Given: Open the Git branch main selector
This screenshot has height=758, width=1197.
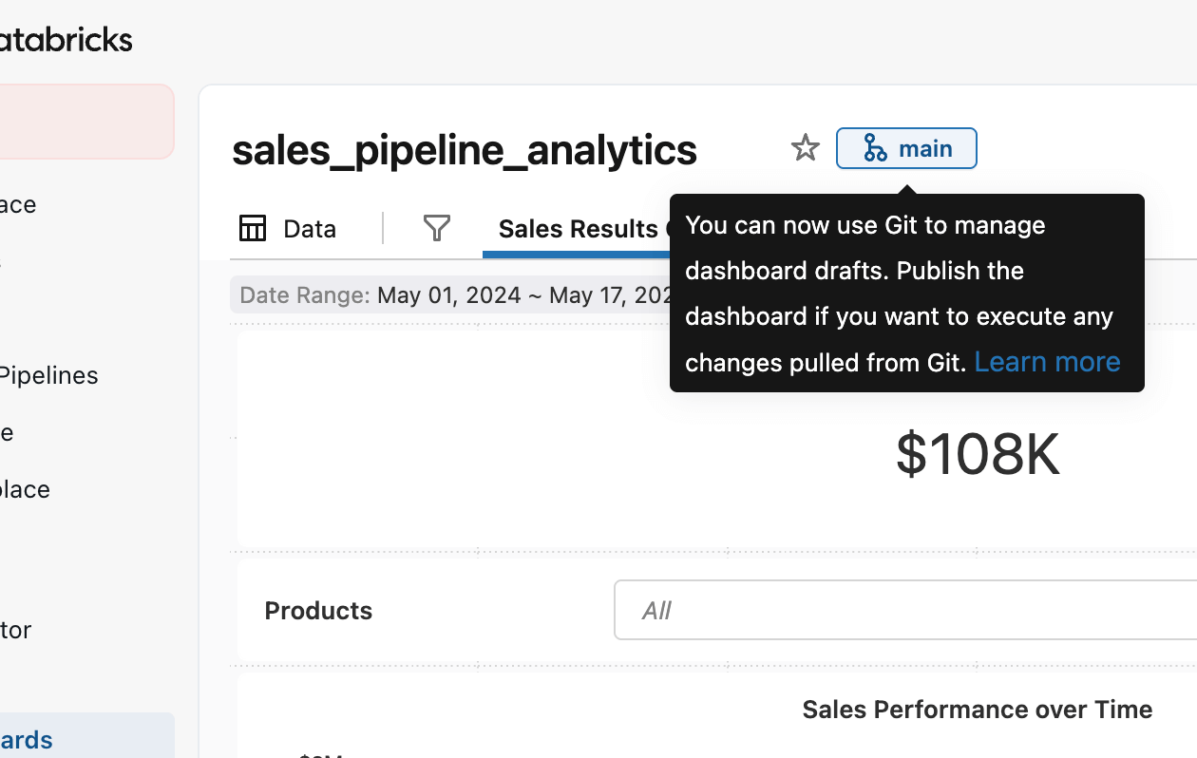Looking at the screenshot, I should pos(906,148).
